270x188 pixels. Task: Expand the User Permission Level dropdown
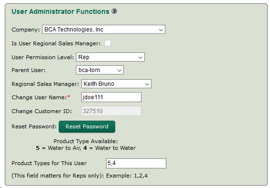pos(110,57)
